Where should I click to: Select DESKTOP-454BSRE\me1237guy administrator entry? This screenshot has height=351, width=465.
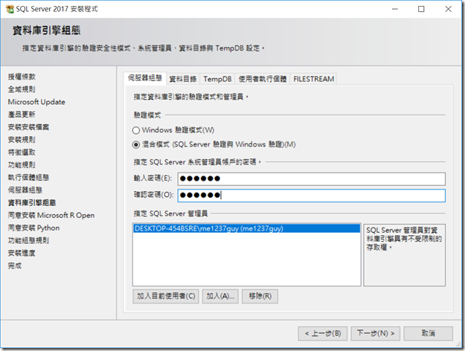[x=247, y=228]
